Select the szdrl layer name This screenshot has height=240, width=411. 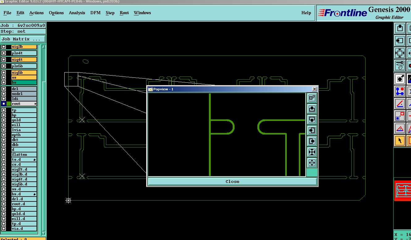coord(24,94)
